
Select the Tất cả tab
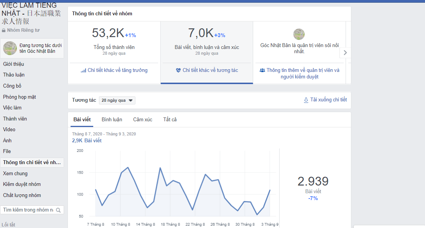[170, 120]
